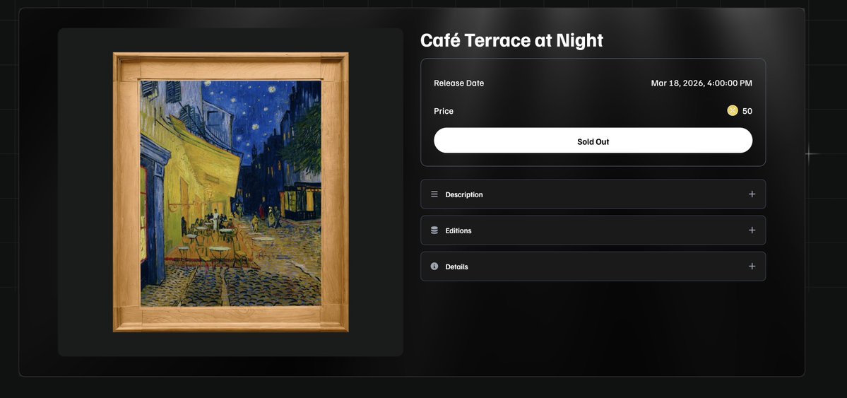The height and width of the screenshot is (398, 847).
Task: Click the Editions stack icon
Action: [434, 230]
